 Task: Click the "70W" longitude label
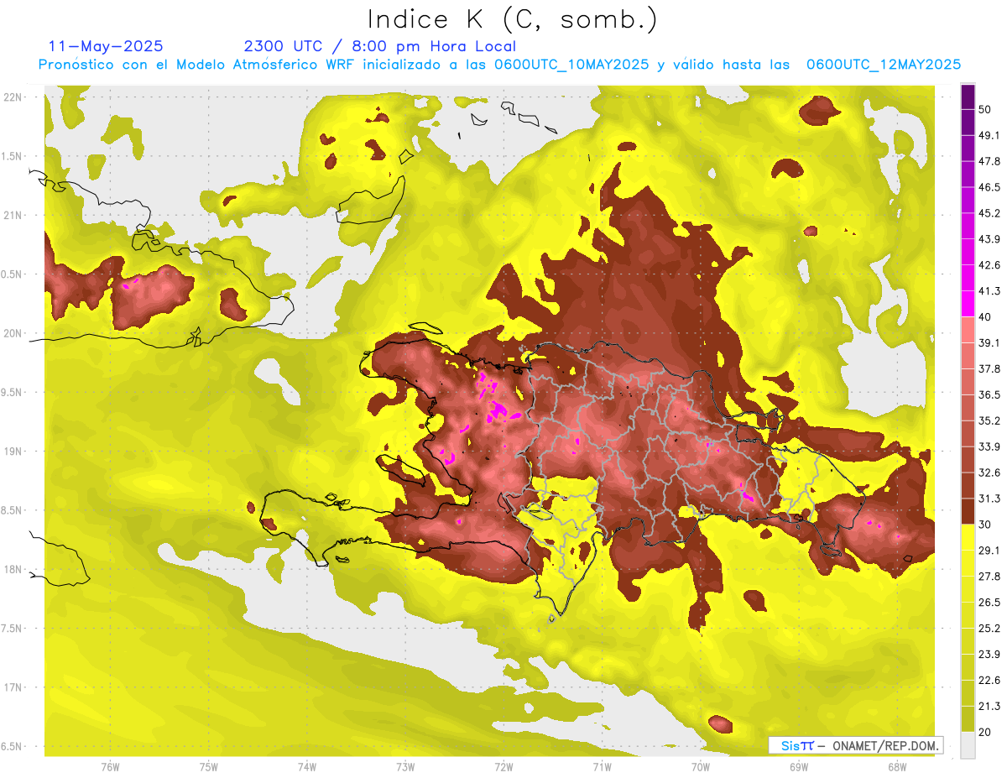pos(701,767)
